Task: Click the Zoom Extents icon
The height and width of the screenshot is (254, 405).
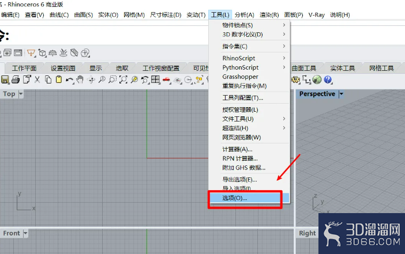Action: click(123, 79)
